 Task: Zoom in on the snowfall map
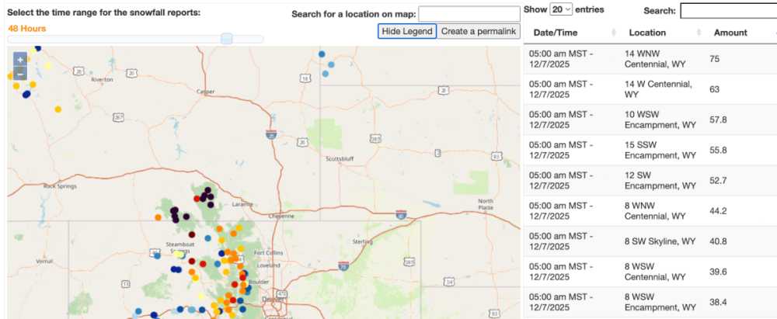click(20, 60)
